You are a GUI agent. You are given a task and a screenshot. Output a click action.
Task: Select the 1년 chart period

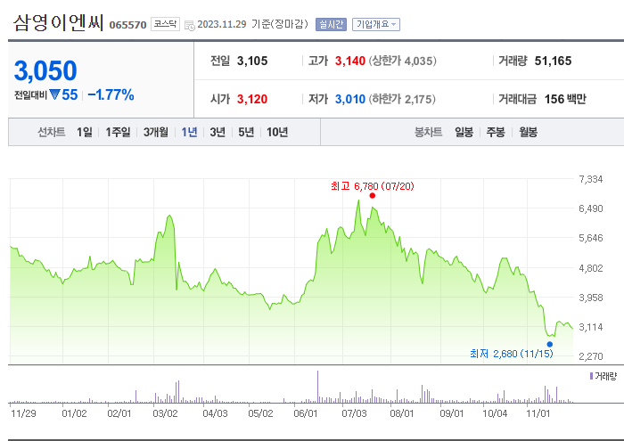pos(189,132)
